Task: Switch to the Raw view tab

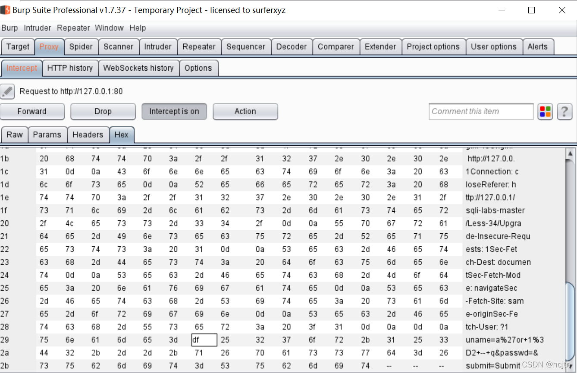Action: pos(15,135)
